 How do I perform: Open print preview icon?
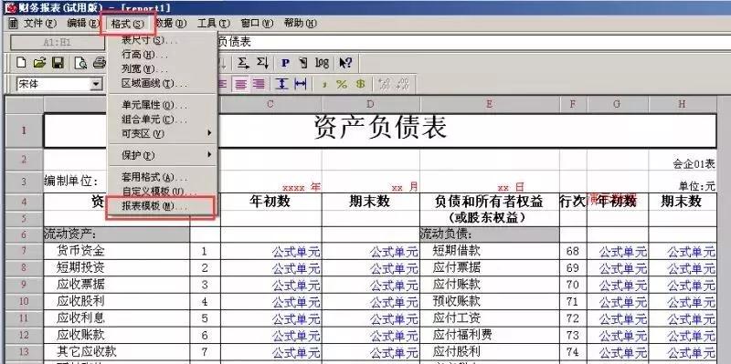coord(80,62)
